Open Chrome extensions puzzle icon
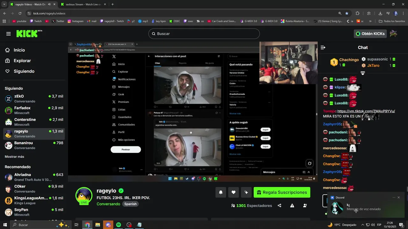 pos(357,13)
